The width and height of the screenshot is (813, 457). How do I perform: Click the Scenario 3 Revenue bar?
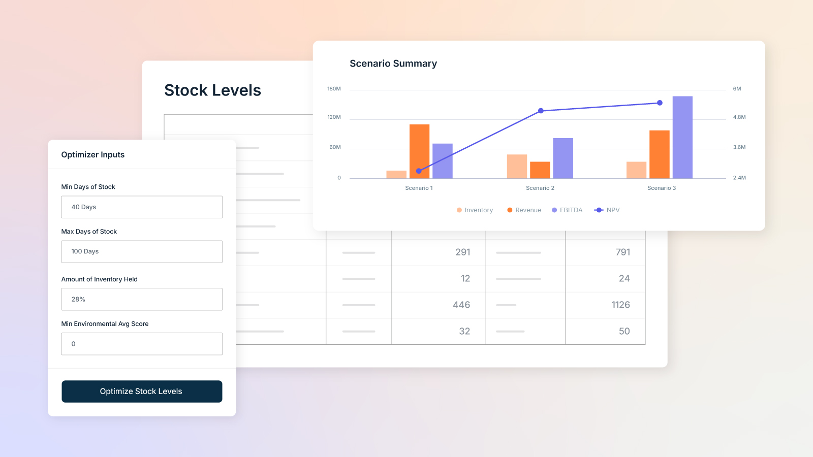coord(660,154)
